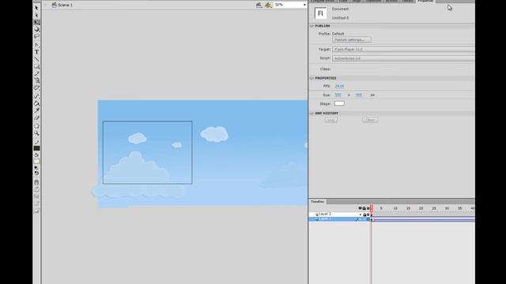Open the Target Flash Player dropdown
The width and height of the screenshot is (506, 284).
click(403, 49)
